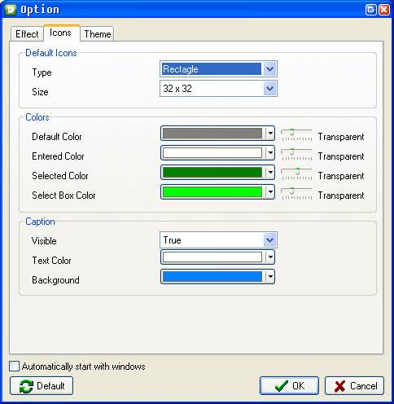Click the Default Color transparency slider

point(296,134)
